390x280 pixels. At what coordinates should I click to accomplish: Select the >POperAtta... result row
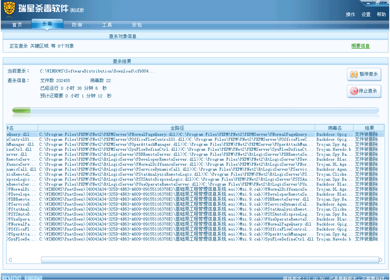[196, 234]
